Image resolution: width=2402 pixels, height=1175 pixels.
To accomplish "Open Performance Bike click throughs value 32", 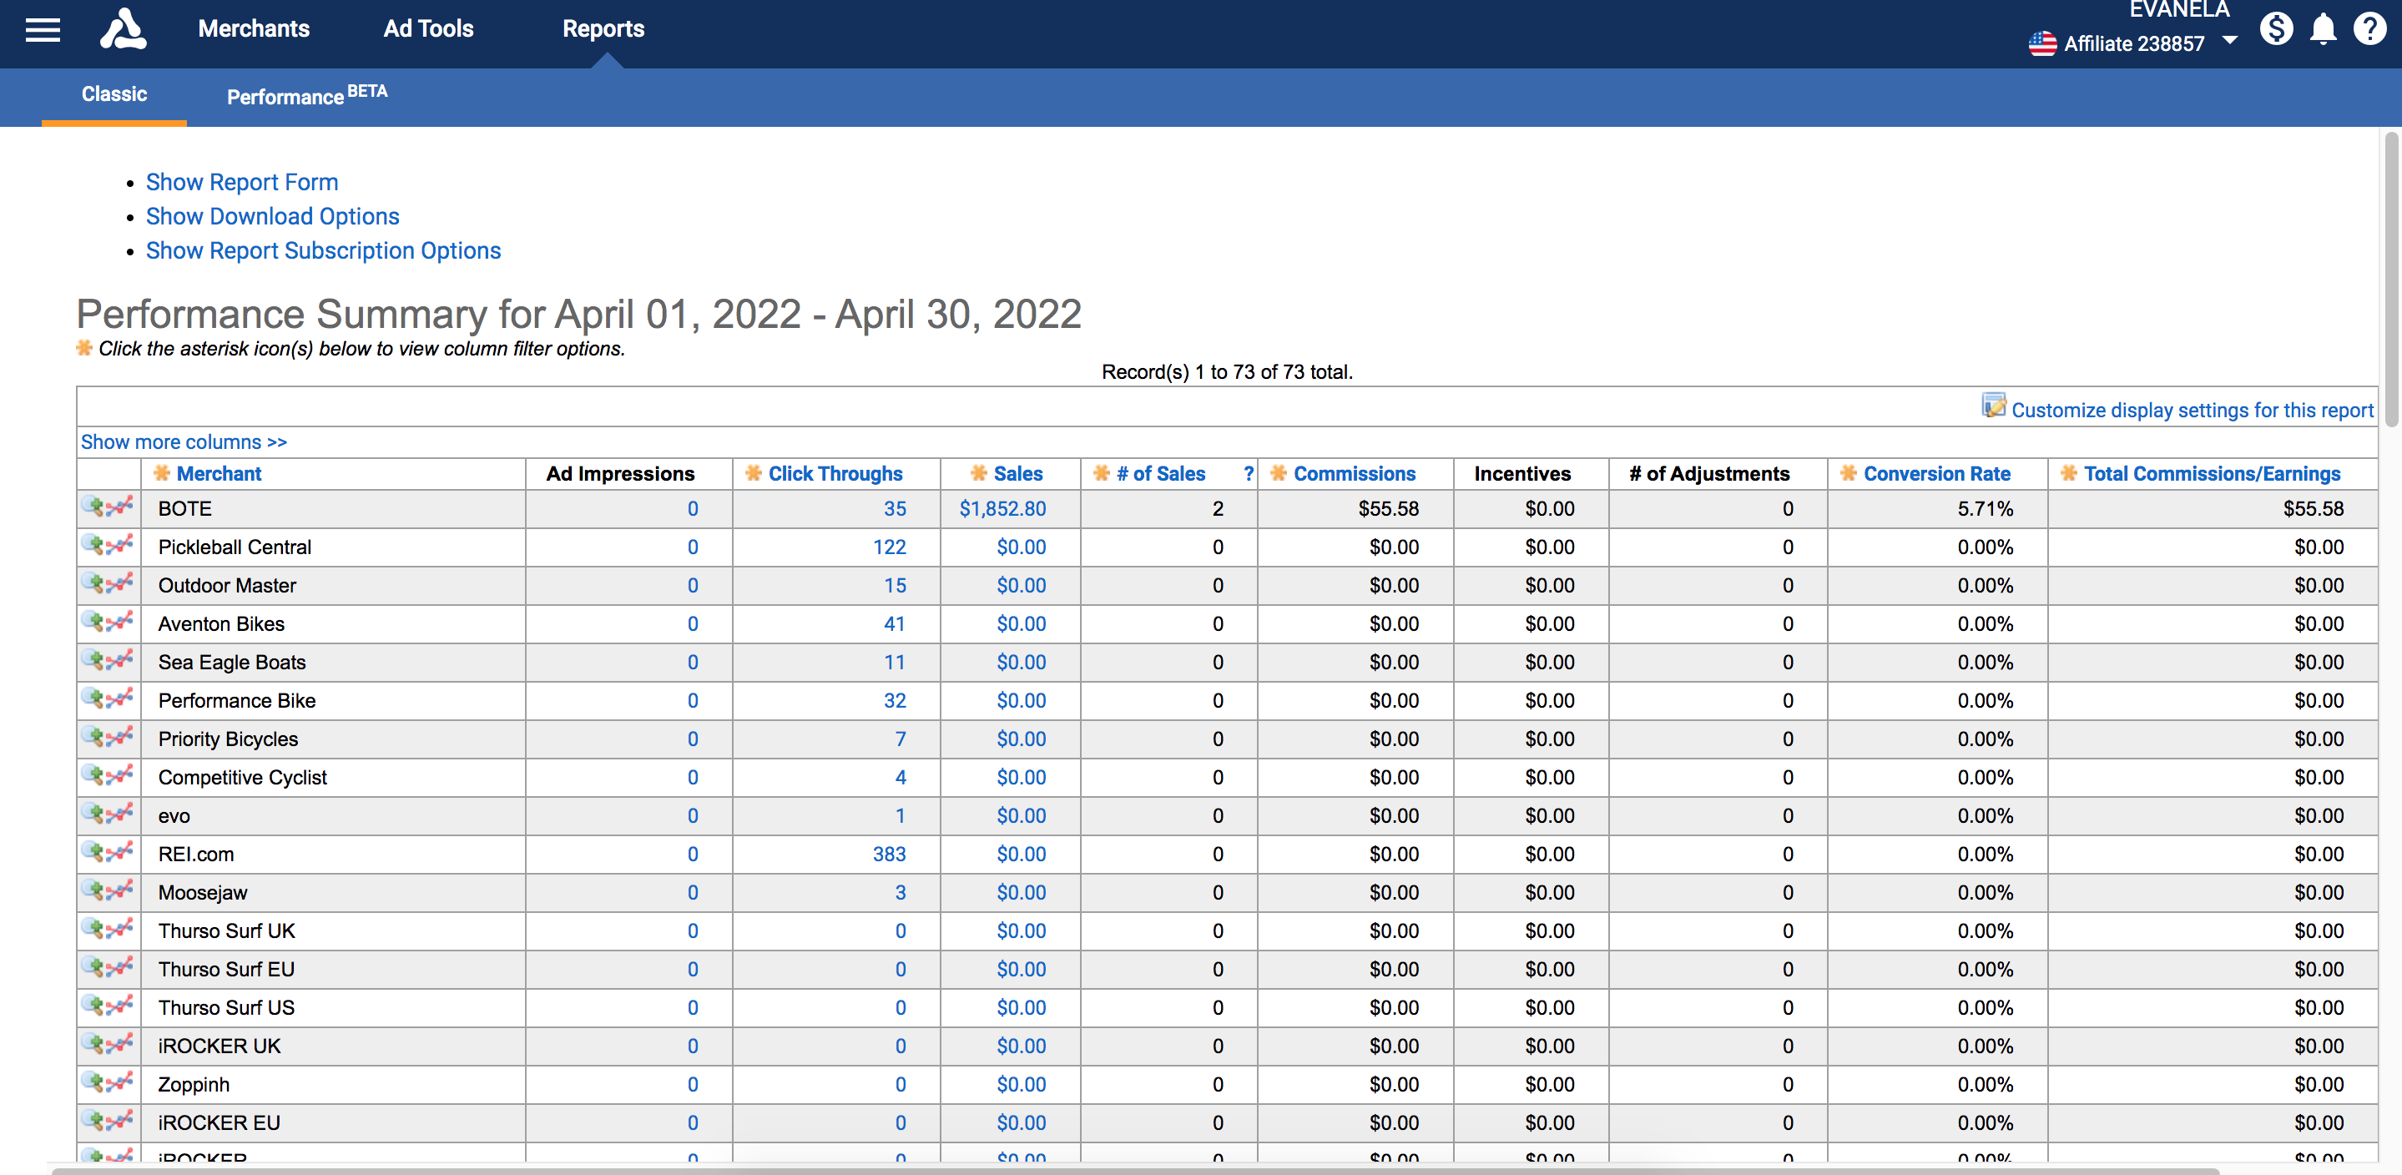I will [x=896, y=700].
